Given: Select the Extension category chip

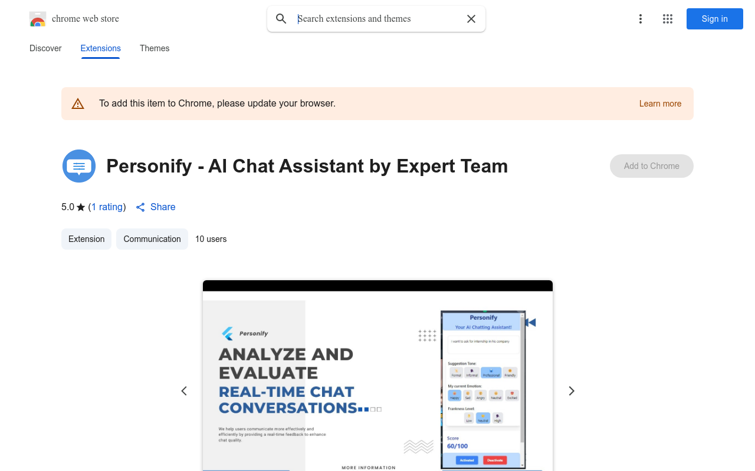Looking at the screenshot, I should coord(86,239).
